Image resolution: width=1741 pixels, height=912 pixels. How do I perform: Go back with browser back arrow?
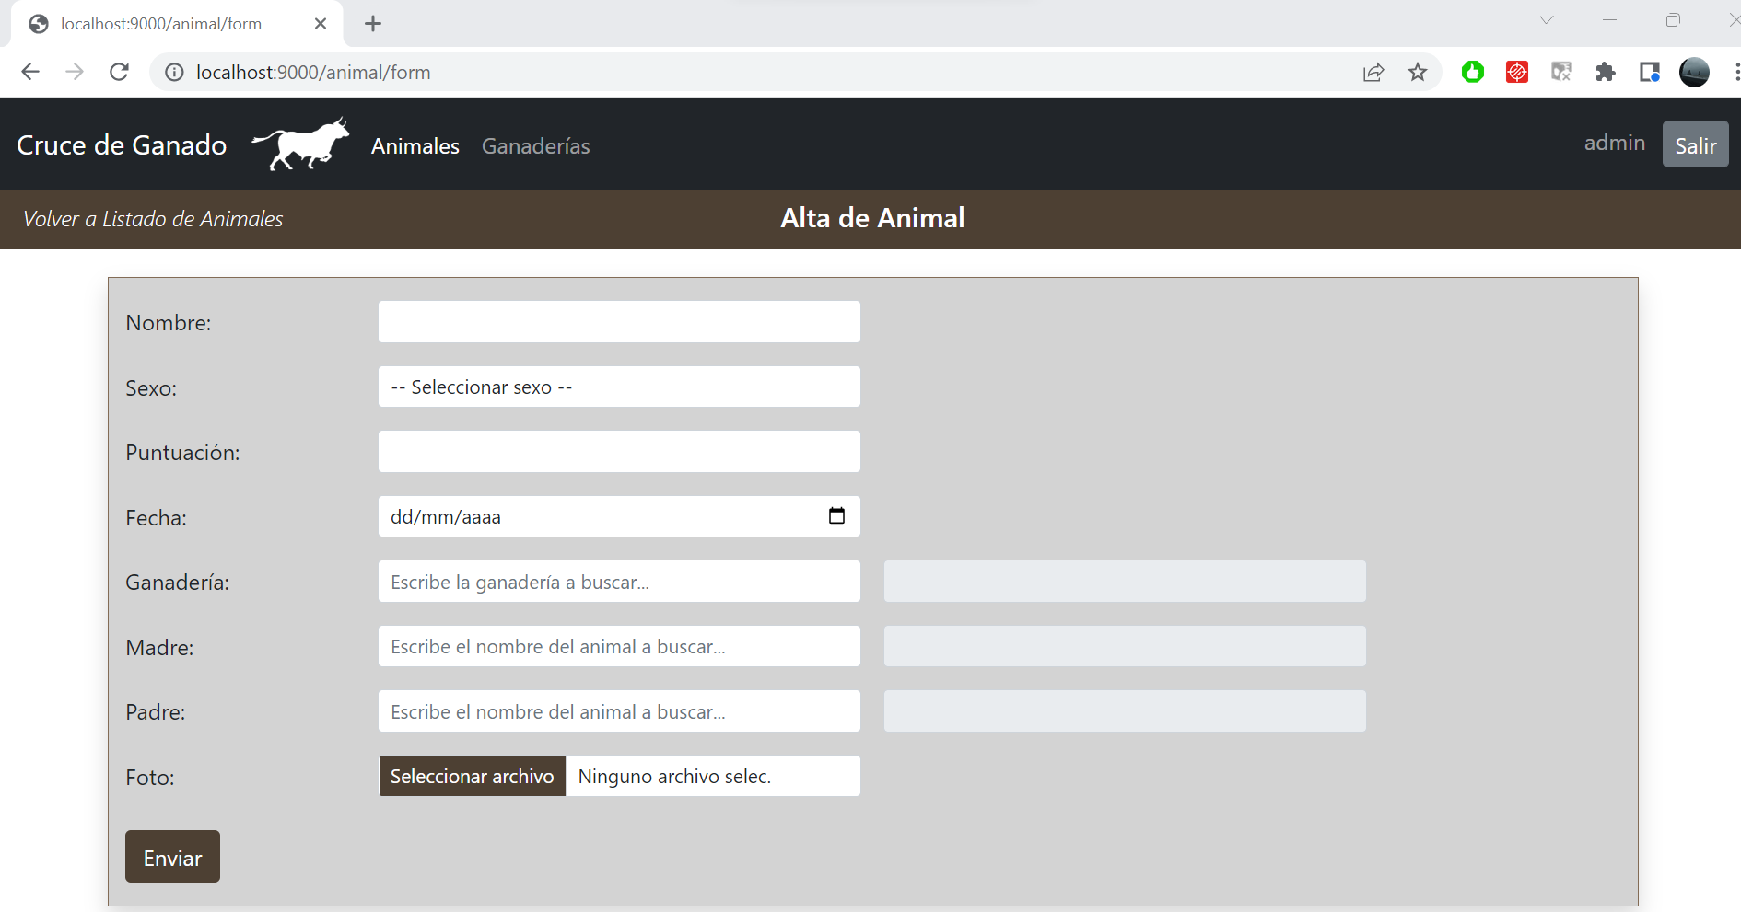click(x=30, y=72)
